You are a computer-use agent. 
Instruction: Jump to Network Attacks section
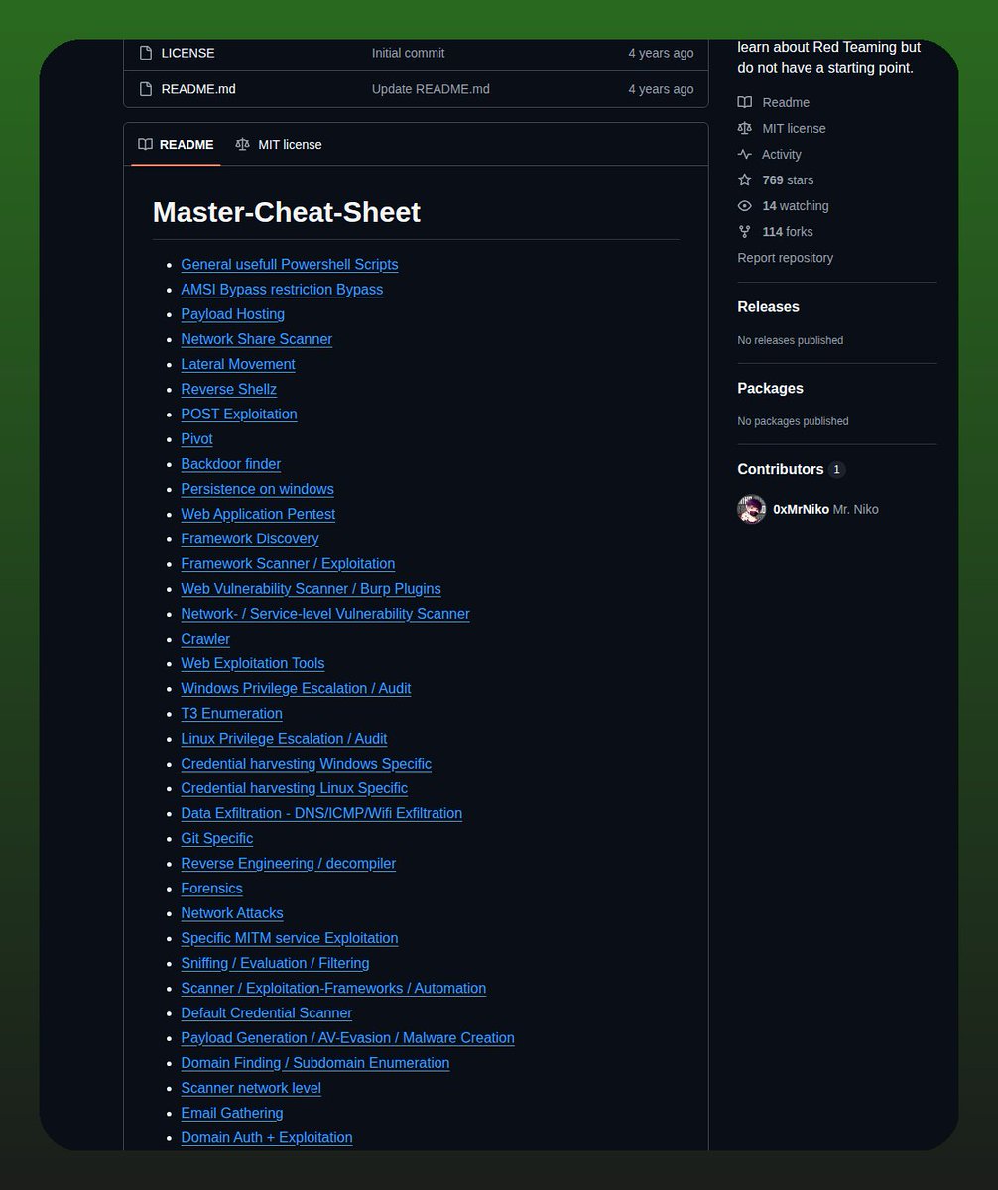[x=232, y=913]
